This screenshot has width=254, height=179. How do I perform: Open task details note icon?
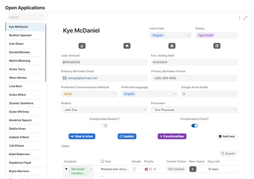(x=134, y=169)
